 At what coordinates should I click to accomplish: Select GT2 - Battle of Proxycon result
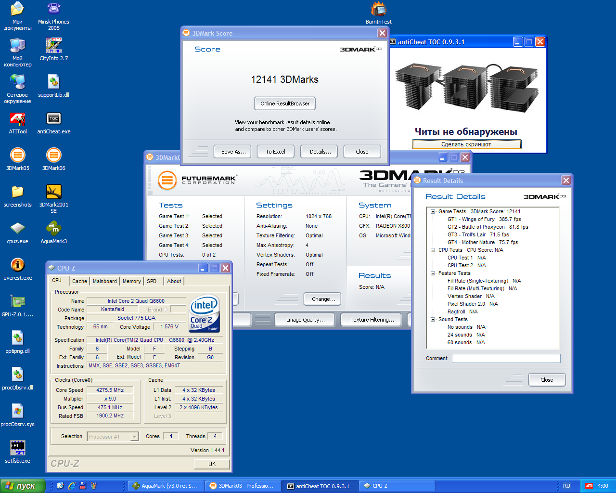point(488,227)
